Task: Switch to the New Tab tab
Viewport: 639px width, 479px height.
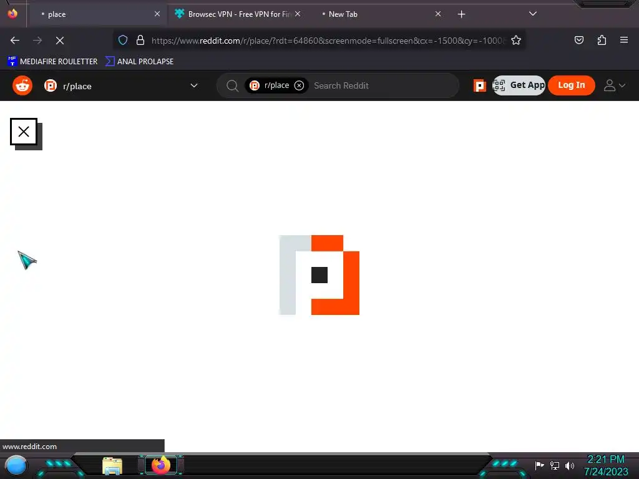Action: tap(377, 14)
